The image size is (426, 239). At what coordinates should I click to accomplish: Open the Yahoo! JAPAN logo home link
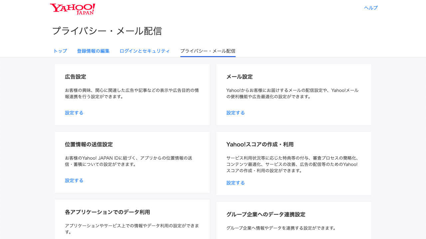pyautogui.click(x=73, y=9)
